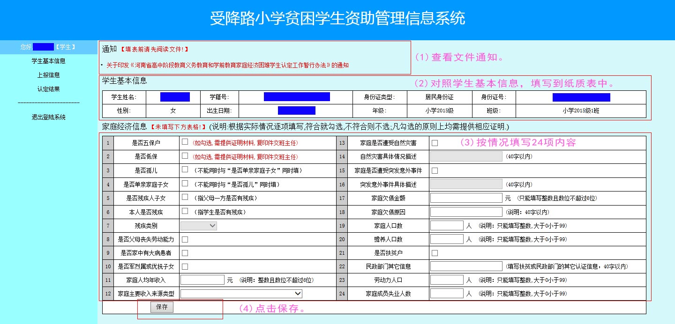
Task: Check the 是否扶贫户 checkbox
Action: [435, 253]
